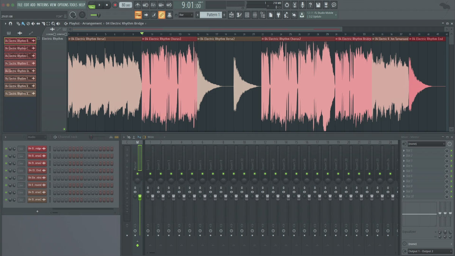Click the record button in transport bar

[x=115, y=5]
